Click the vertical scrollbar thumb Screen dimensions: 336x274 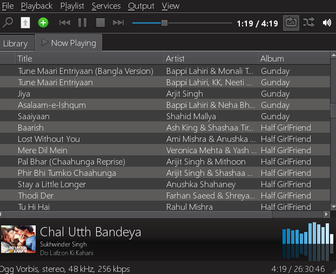point(333,111)
